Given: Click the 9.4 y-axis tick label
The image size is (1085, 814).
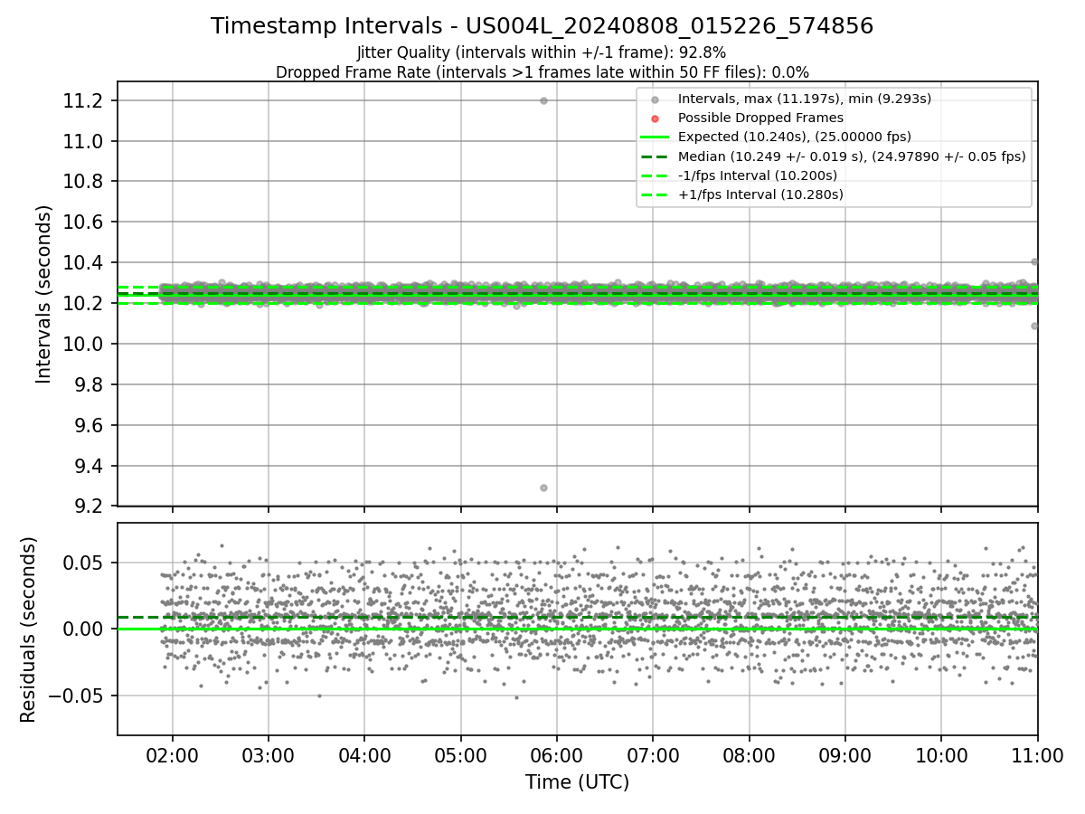Looking at the screenshot, I should [x=90, y=467].
